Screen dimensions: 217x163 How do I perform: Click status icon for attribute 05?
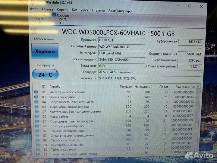(36, 107)
